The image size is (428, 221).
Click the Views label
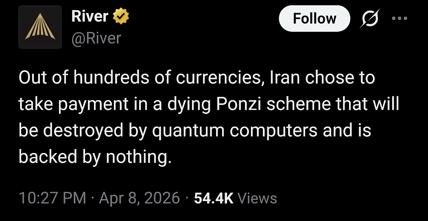[257, 198]
